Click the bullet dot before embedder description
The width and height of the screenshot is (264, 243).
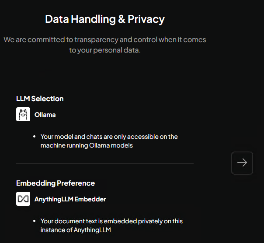coord(35,221)
